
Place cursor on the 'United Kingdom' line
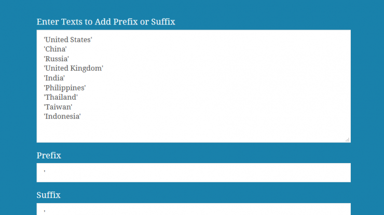[x=74, y=68]
